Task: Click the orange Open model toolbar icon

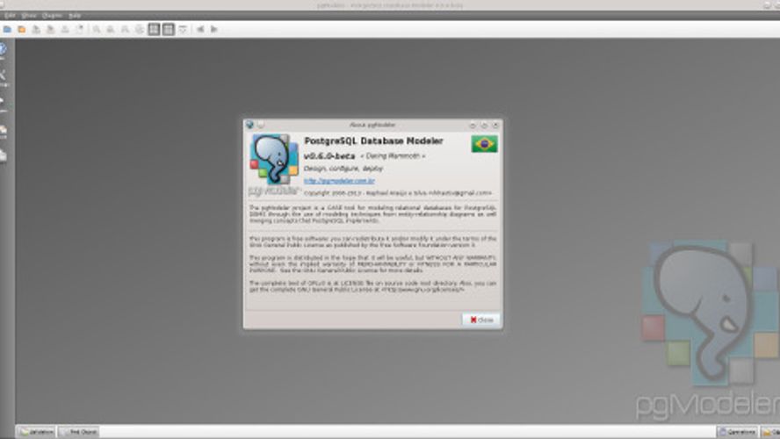Action: [21, 29]
